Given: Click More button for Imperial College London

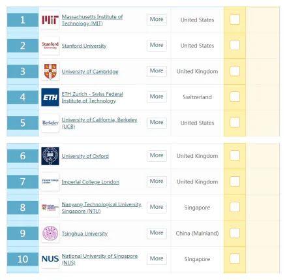Looking at the screenshot, I should pyautogui.click(x=157, y=181).
